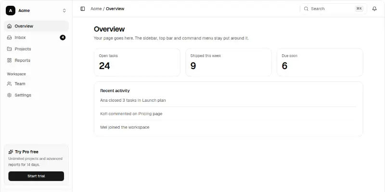Click the Due soon label
This screenshot has width=385, height=192.
coord(290,56)
